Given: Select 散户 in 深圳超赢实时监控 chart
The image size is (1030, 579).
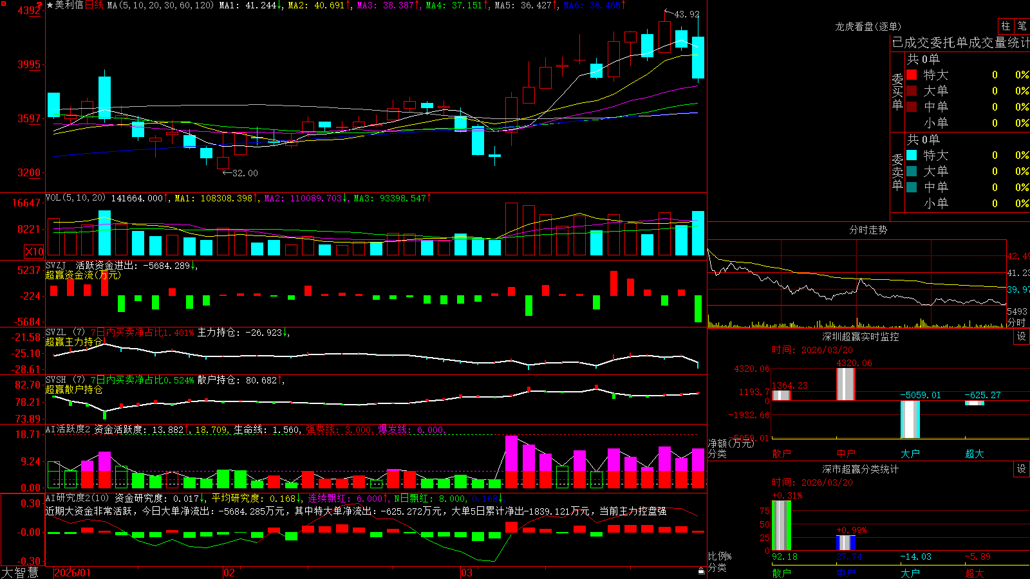Looking at the screenshot, I should pyautogui.click(x=782, y=454).
